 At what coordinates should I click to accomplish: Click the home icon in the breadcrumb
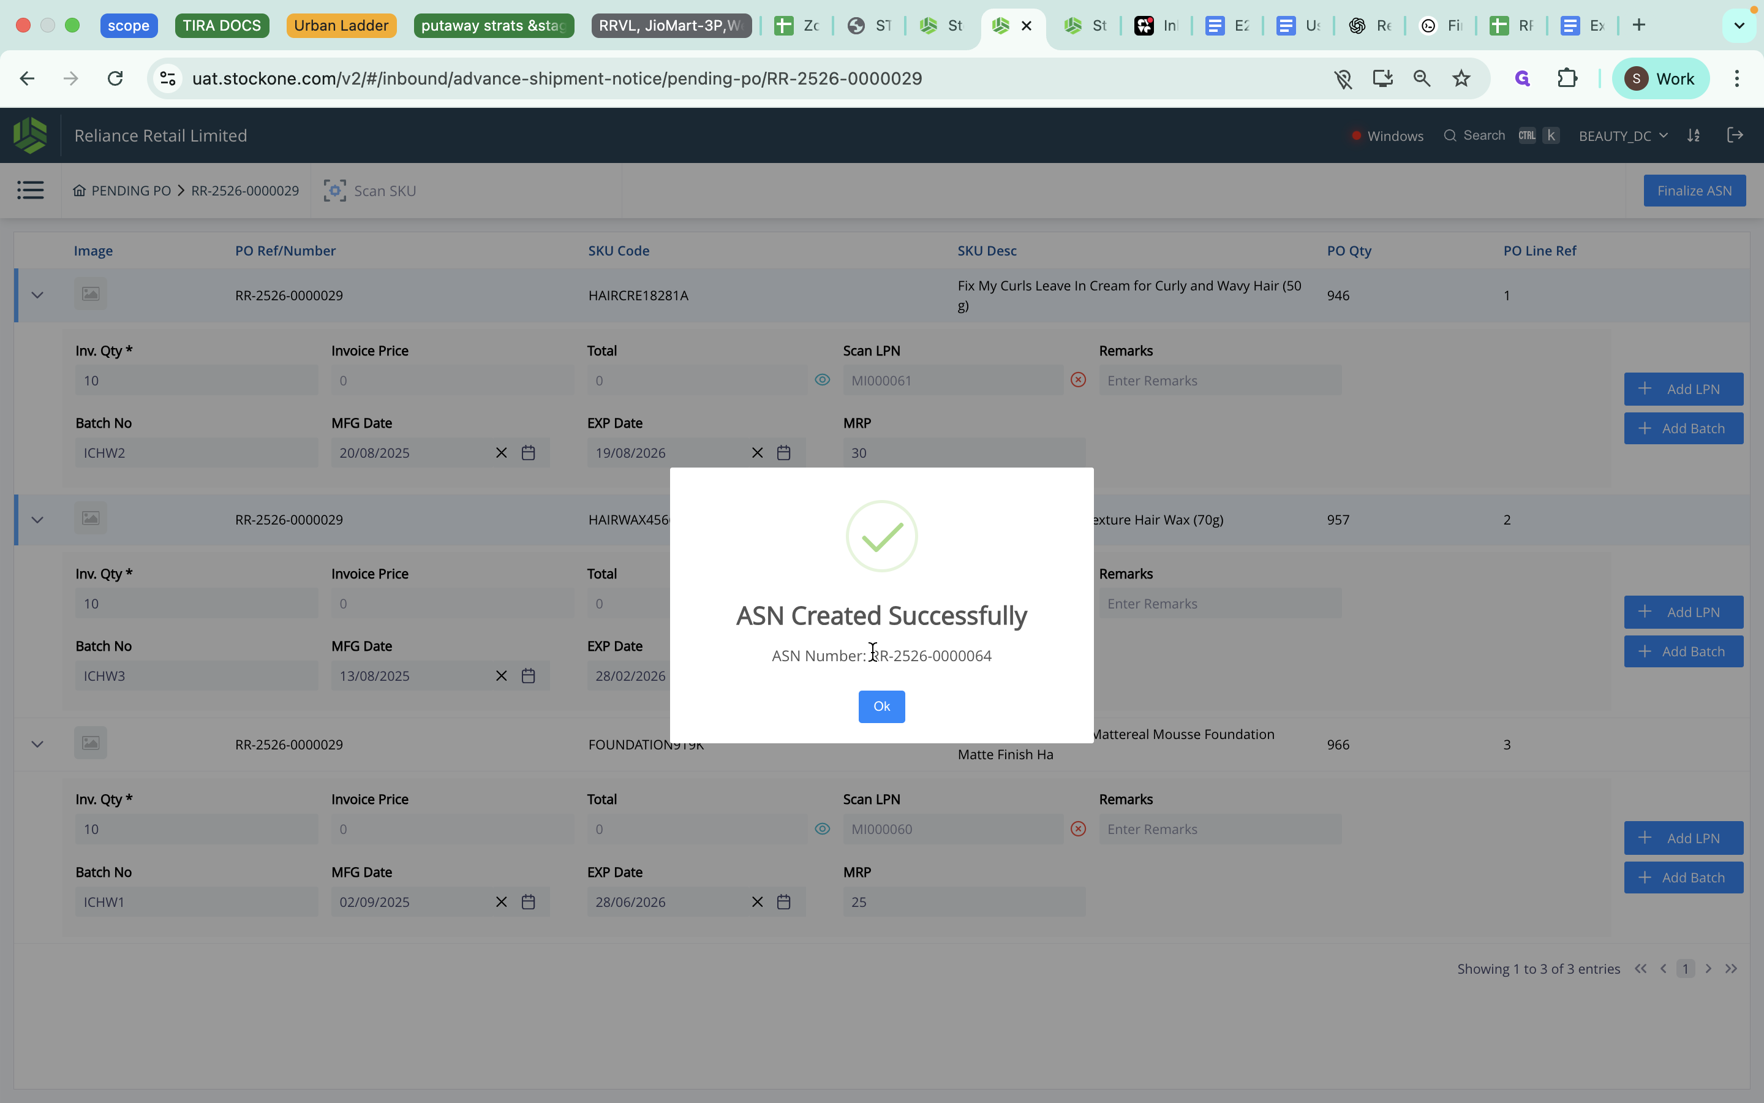point(80,191)
